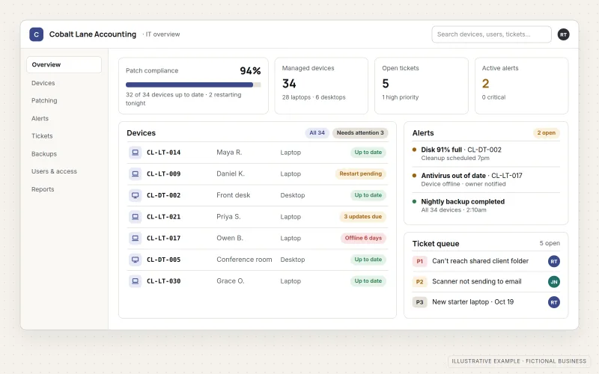
Task: Click device ID CL-LT-030
Action: coord(163,281)
